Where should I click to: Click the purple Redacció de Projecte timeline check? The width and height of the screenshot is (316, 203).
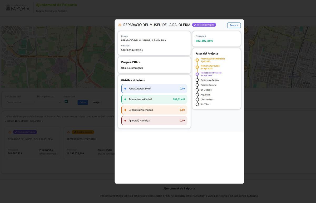[x=197, y=74]
